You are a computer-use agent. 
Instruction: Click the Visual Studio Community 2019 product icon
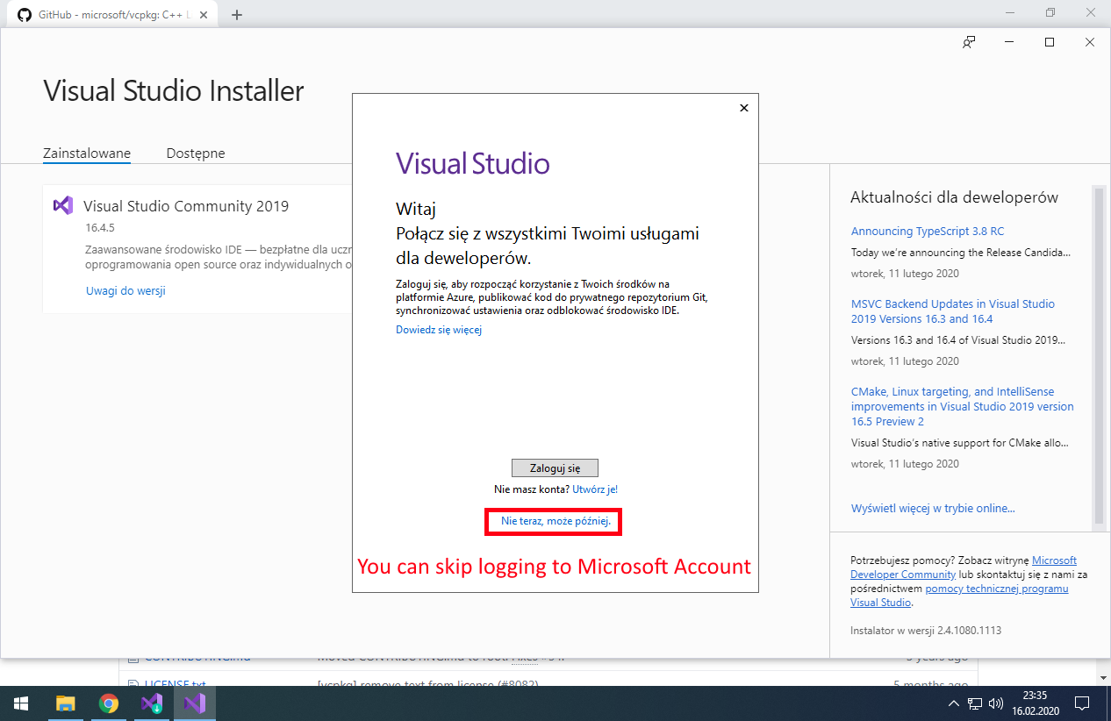(62, 205)
